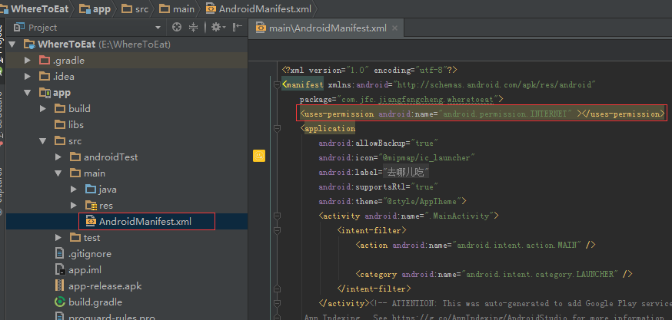
Task: Click the action.MAIN intent line
Action: coord(476,245)
